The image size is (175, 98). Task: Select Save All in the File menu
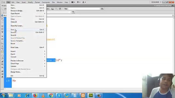click(27, 35)
